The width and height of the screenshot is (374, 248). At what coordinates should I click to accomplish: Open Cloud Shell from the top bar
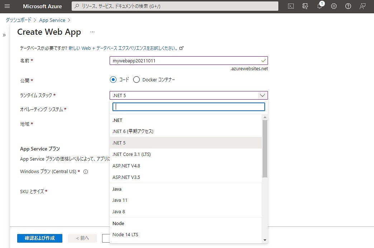tap(291, 6)
